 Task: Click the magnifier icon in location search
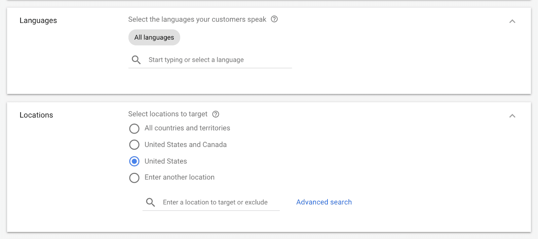[x=150, y=202]
